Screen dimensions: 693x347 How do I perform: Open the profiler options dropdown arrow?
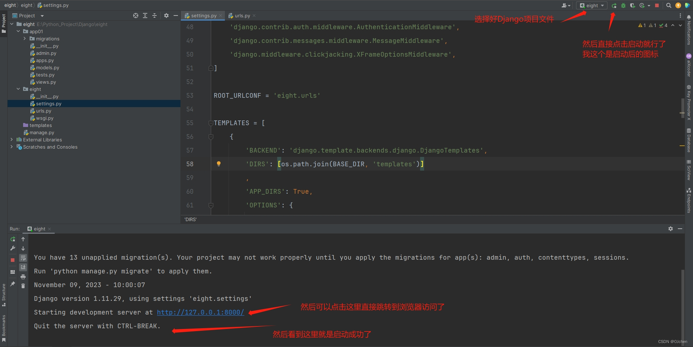649,6
